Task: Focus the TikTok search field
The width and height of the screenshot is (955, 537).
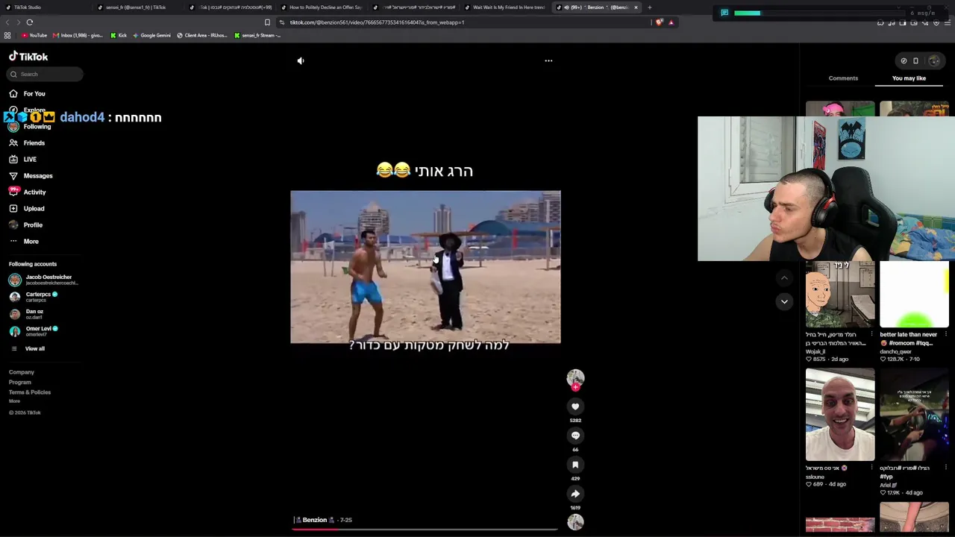Action: pyautogui.click(x=45, y=74)
